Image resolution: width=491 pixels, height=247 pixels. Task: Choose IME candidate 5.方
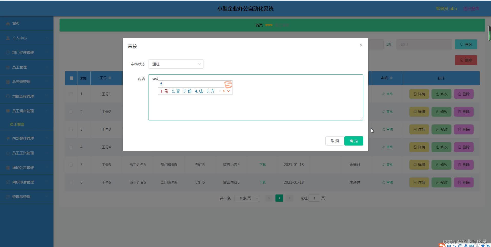(210, 91)
